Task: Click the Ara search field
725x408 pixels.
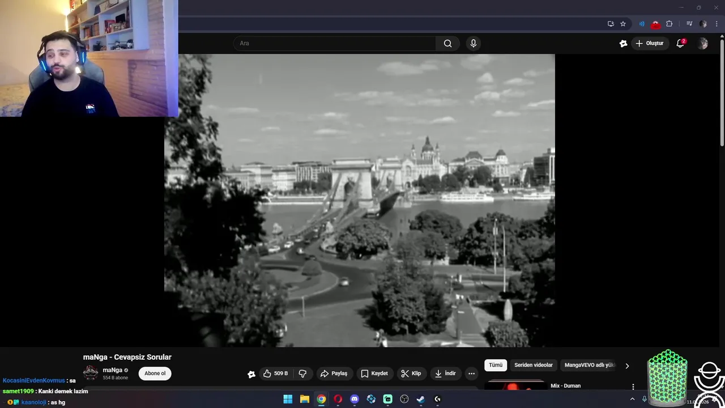Action: coord(335,44)
